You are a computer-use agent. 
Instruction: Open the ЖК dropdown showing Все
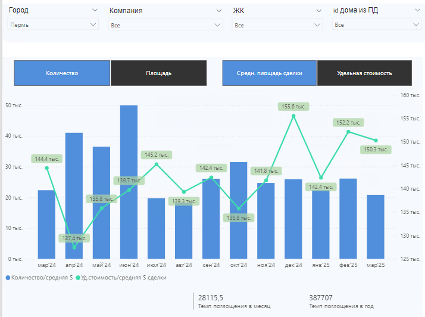[x=277, y=25]
